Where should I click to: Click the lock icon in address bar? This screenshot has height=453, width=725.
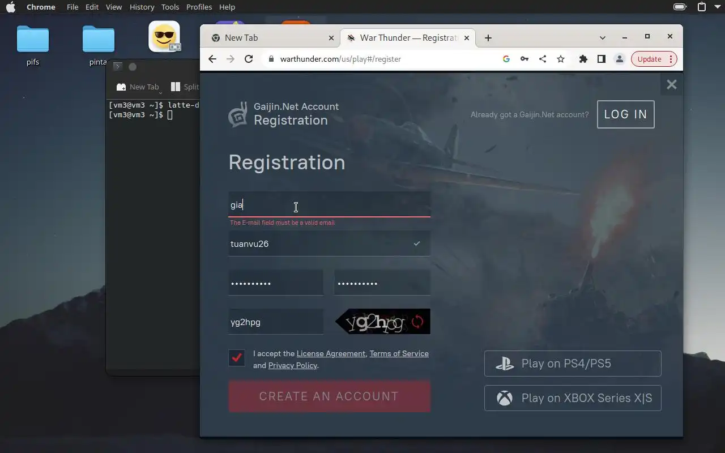[x=271, y=59]
